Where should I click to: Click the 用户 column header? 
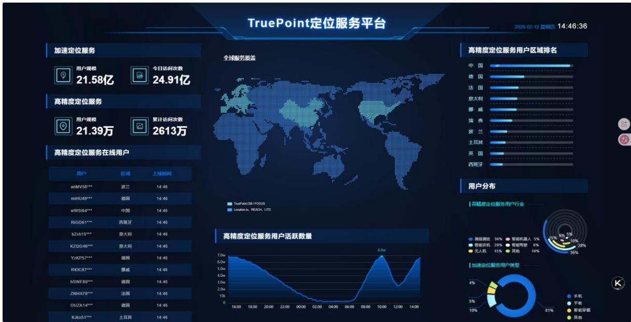[x=81, y=174]
